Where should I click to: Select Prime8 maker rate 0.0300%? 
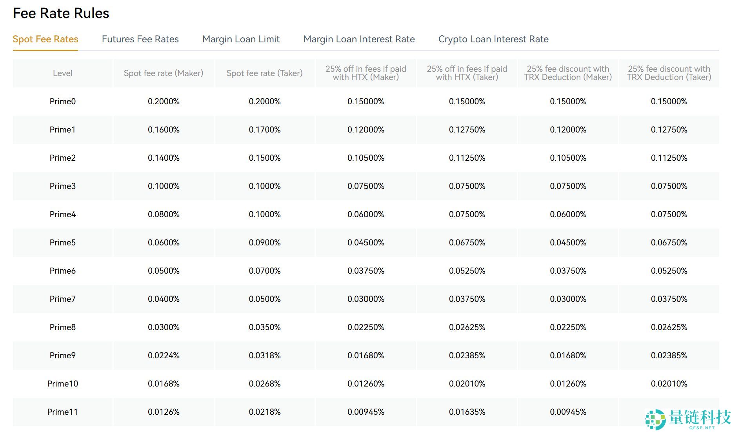(164, 327)
